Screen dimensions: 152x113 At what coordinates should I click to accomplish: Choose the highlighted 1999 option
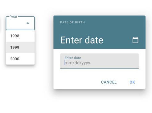click(20, 47)
